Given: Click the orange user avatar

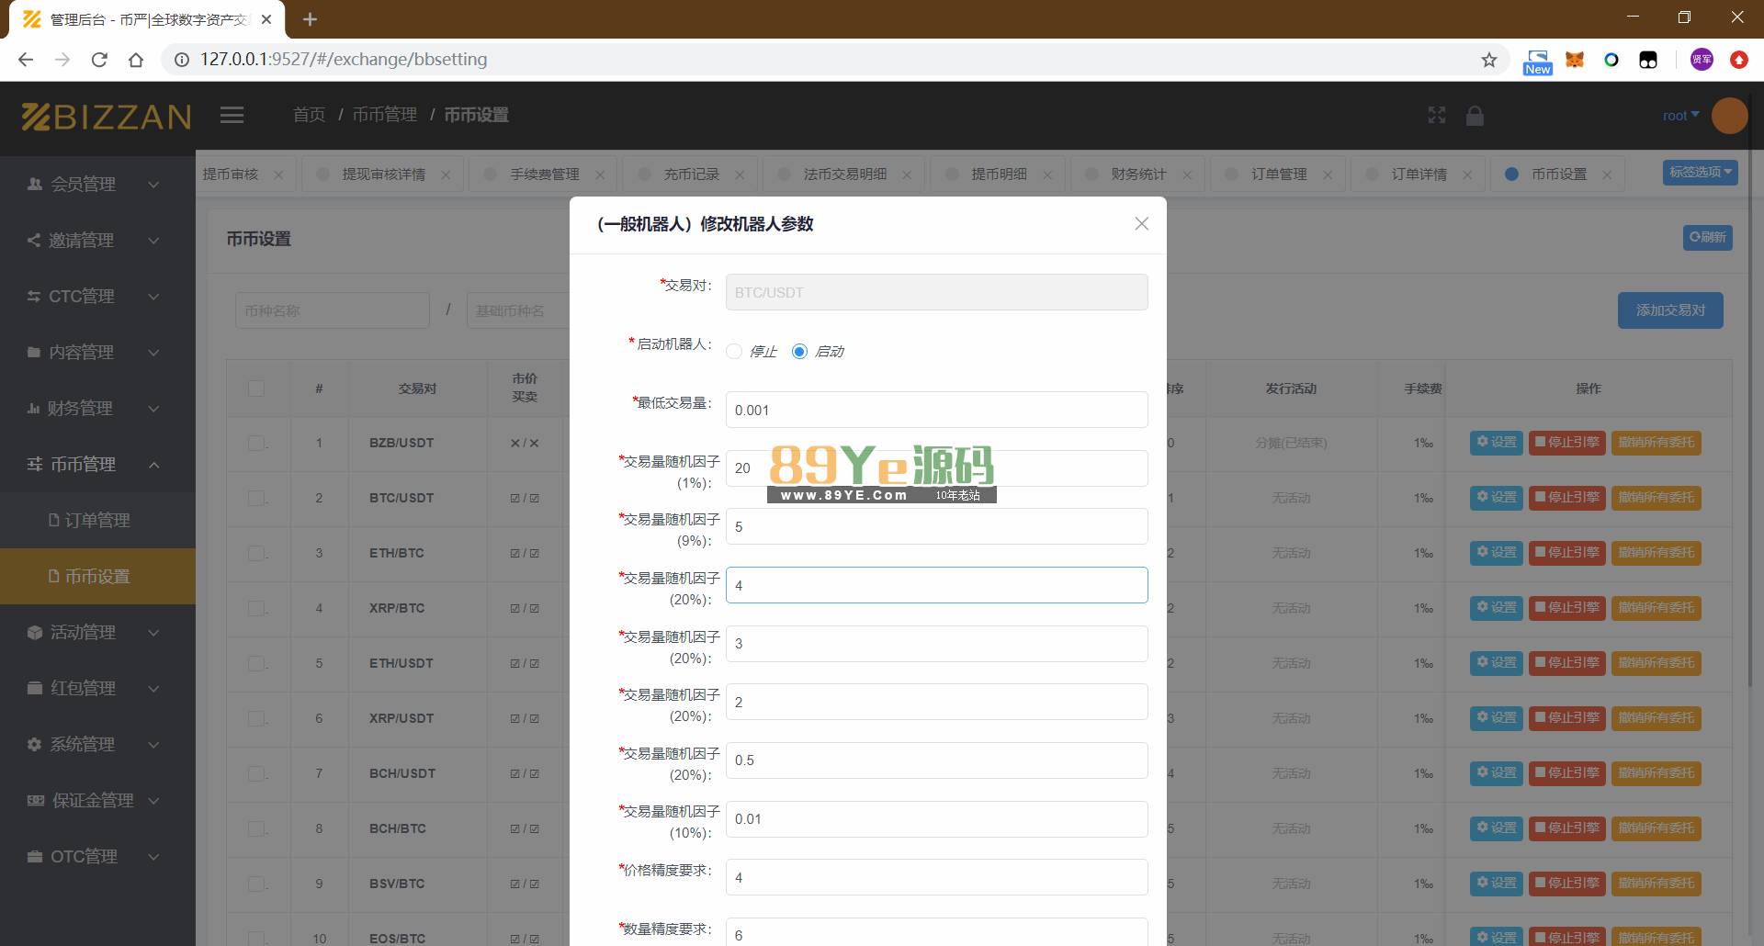Looking at the screenshot, I should pos(1729,116).
